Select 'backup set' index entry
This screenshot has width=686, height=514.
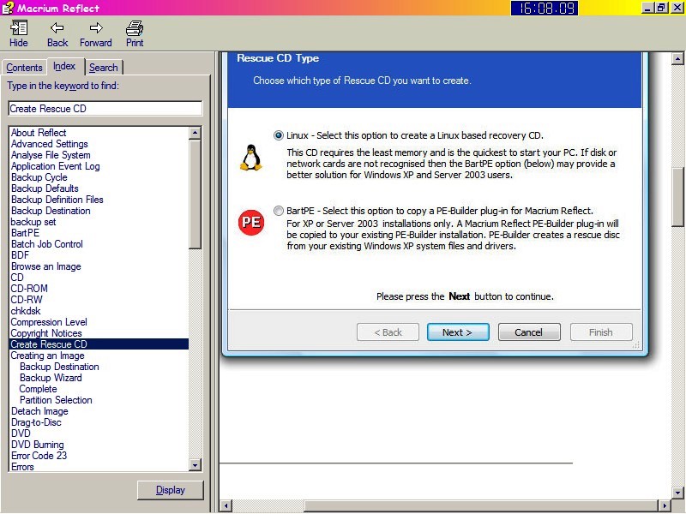[x=33, y=222]
